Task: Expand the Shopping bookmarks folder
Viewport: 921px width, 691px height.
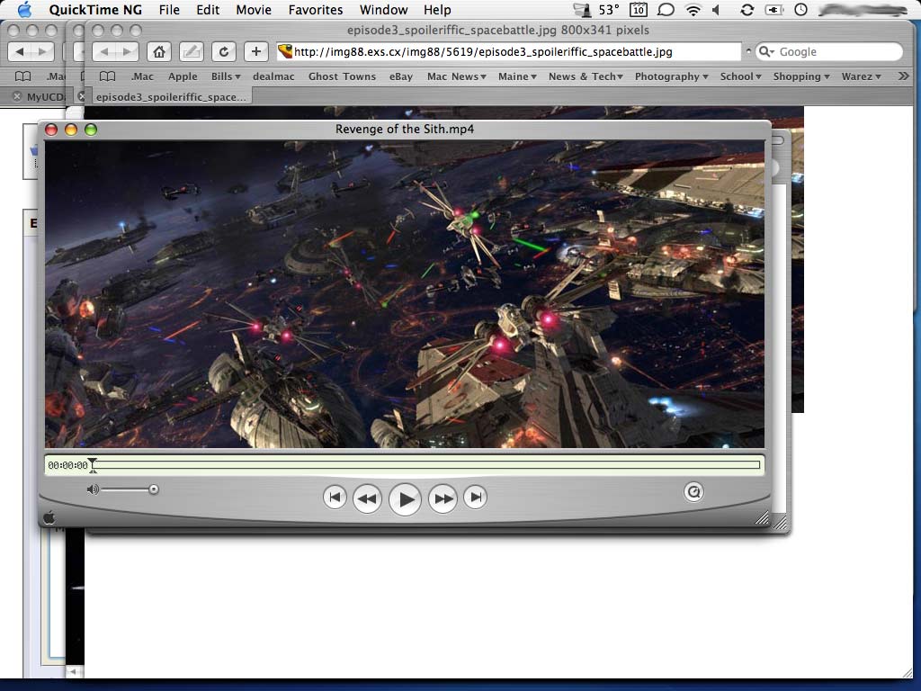Action: tap(801, 76)
